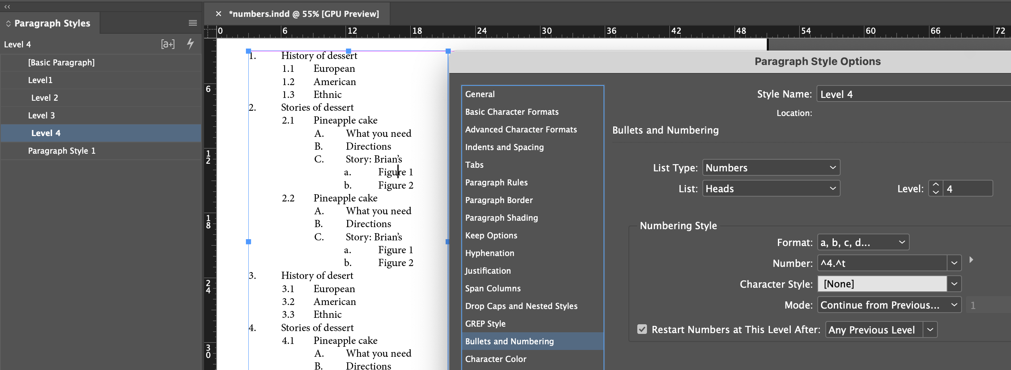
Task: Open the Mode dropdown set to Continue from Previous
Action: pos(888,305)
